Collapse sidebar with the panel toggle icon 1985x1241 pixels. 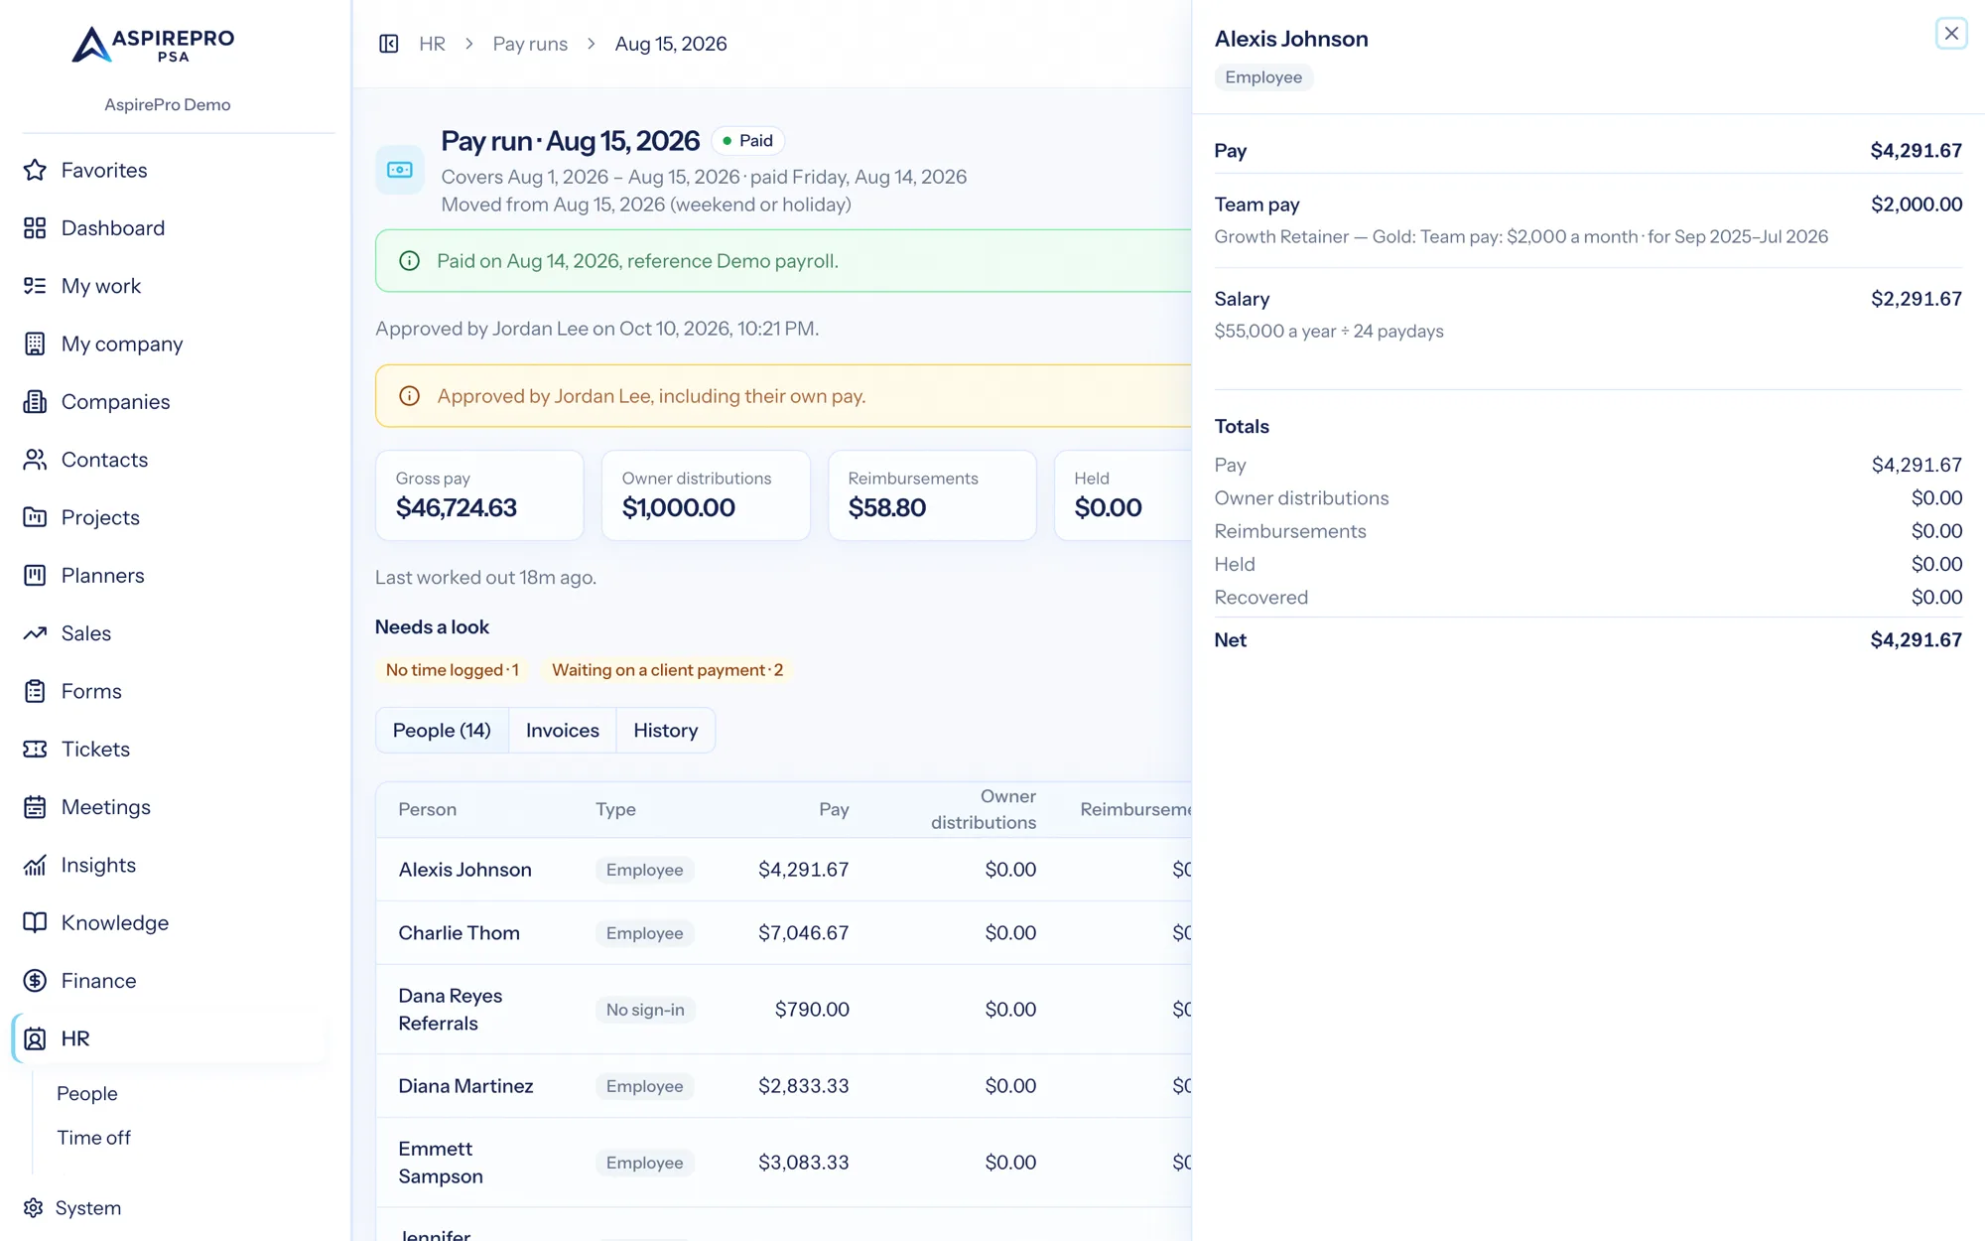[389, 44]
